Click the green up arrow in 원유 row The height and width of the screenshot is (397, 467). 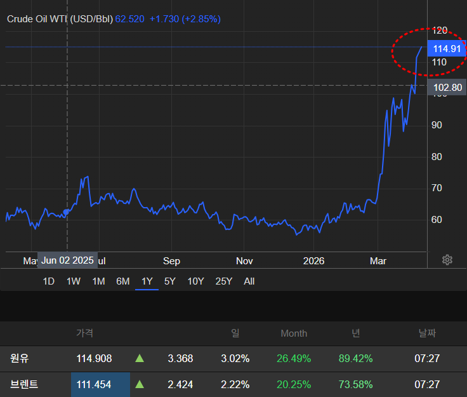pyautogui.click(x=140, y=359)
